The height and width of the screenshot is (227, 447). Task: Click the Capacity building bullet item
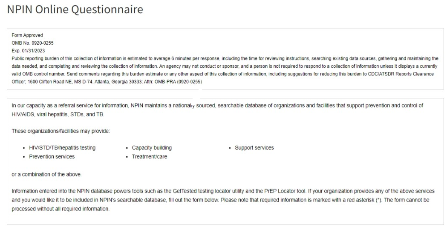(152, 148)
